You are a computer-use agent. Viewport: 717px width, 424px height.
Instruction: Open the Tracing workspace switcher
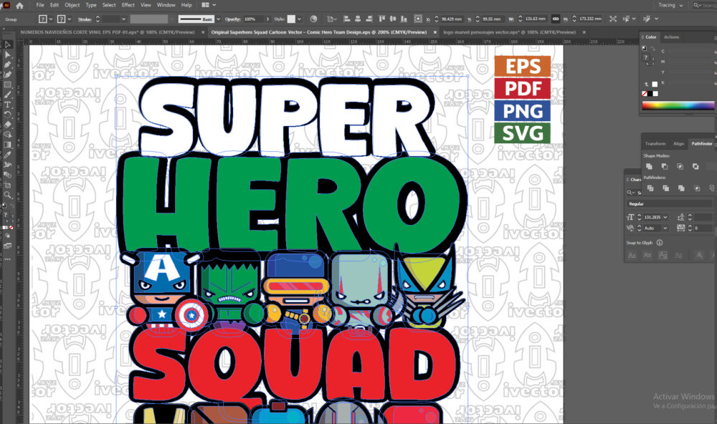(670, 5)
